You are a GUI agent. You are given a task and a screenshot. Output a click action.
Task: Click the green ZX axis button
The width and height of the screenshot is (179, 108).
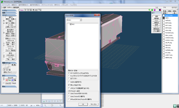click(10, 80)
